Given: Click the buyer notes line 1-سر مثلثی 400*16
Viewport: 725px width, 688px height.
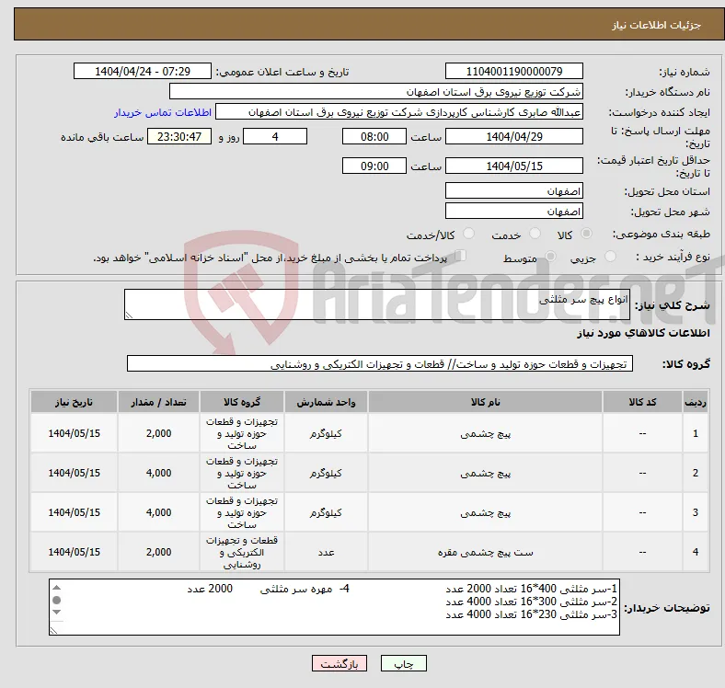Looking at the screenshot, I should coord(531,589).
